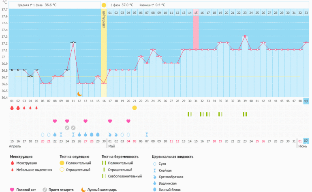This screenshot has width=312, height=192.
Task: Click the 37.3 temperature peak point in phase two
Action: pos(245,36)
